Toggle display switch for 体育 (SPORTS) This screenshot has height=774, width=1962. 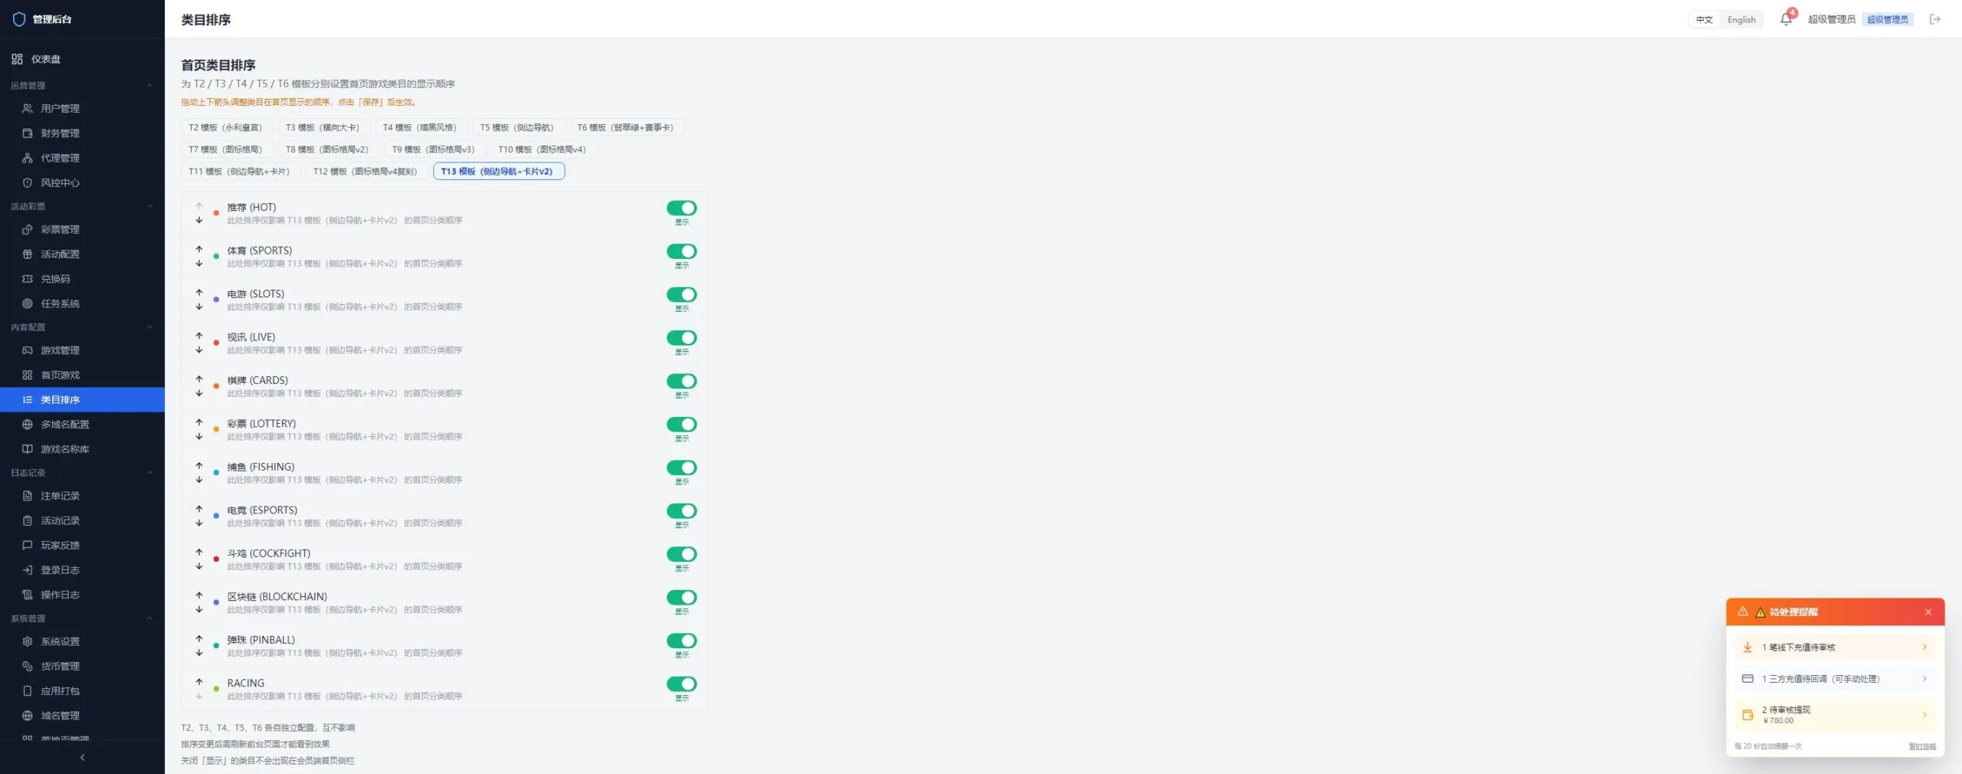pos(681,251)
